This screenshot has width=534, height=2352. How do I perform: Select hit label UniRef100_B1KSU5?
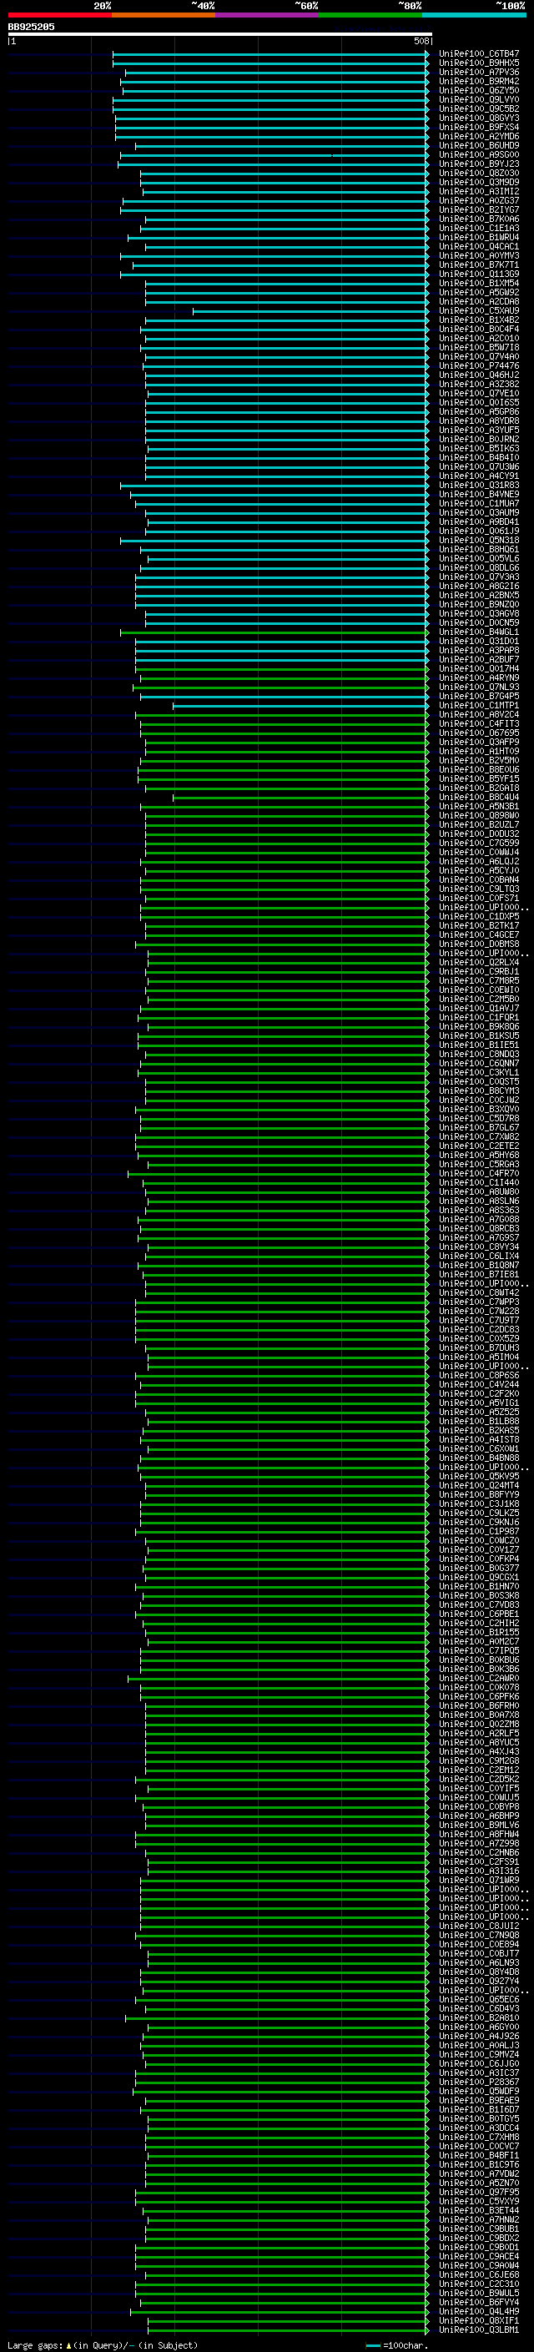tap(478, 1035)
